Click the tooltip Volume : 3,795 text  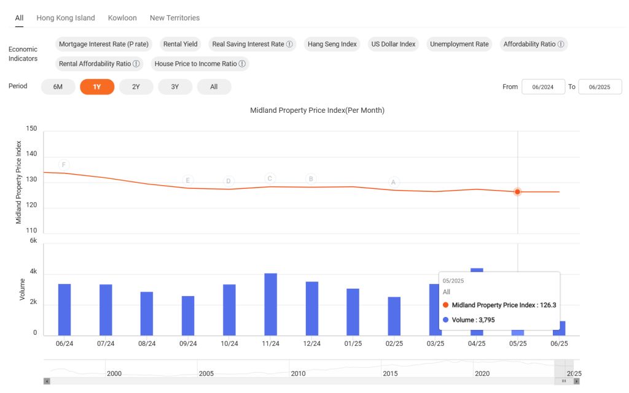(x=474, y=320)
